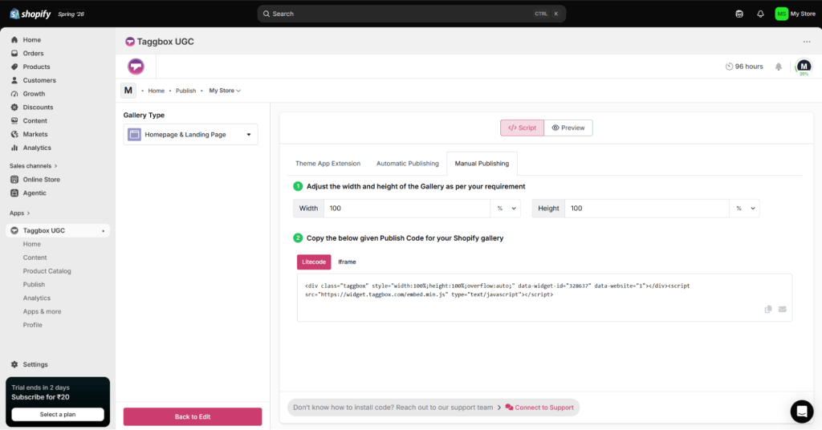Click Select a plan button
822x430 pixels.
pos(58,414)
